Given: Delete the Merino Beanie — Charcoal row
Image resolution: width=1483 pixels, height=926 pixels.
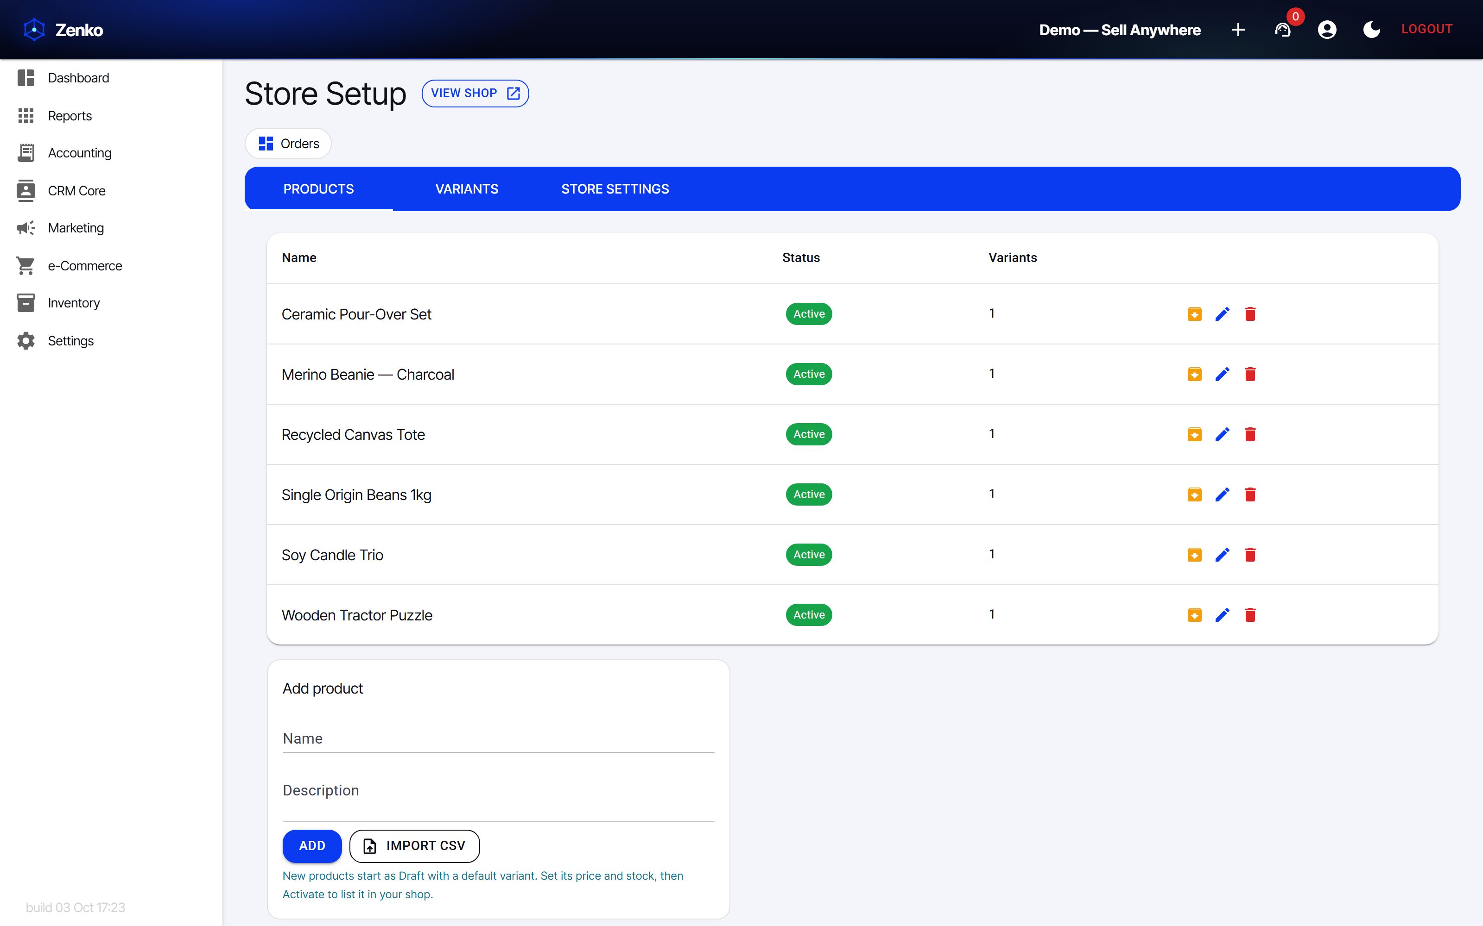Looking at the screenshot, I should click(x=1250, y=374).
